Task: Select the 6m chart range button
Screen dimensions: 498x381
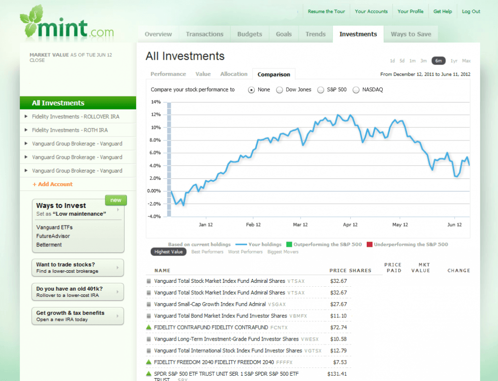Action: coord(438,61)
